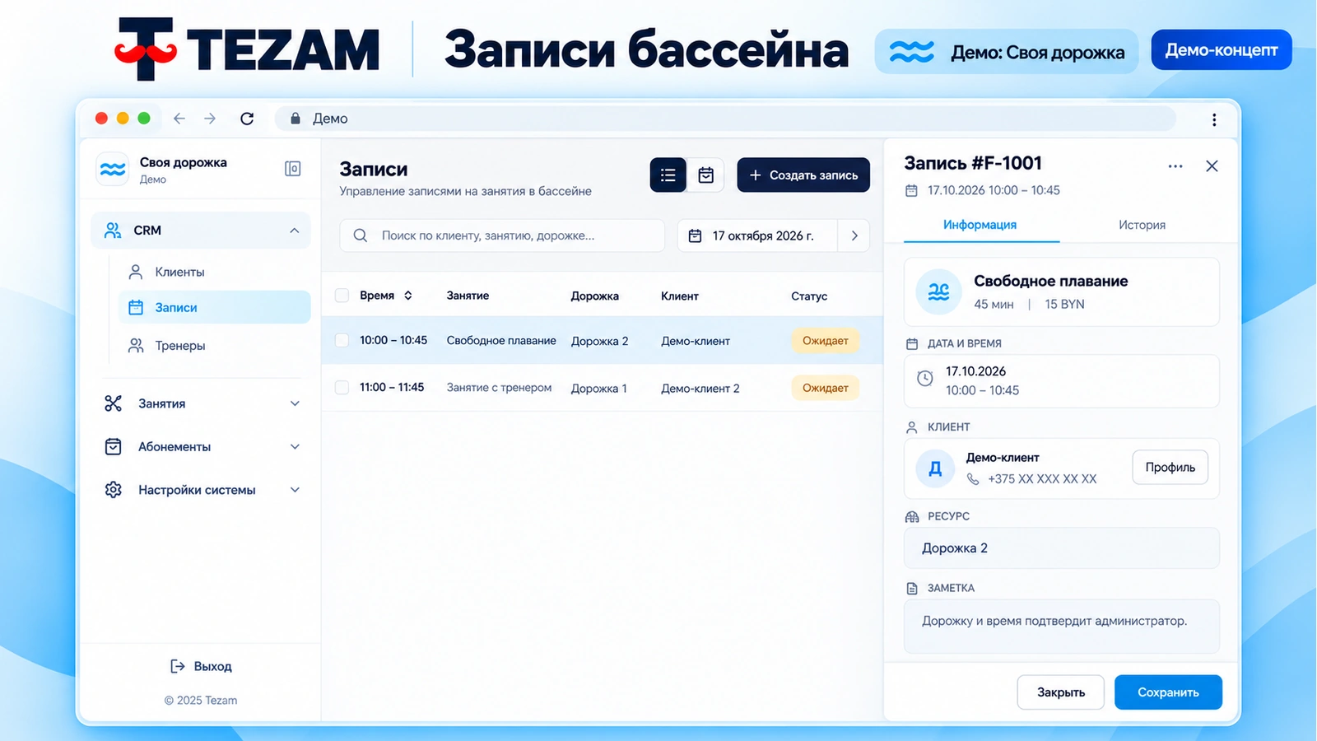Toggle select-all checkbox in table header
The height and width of the screenshot is (741, 1317).
pyautogui.click(x=342, y=296)
